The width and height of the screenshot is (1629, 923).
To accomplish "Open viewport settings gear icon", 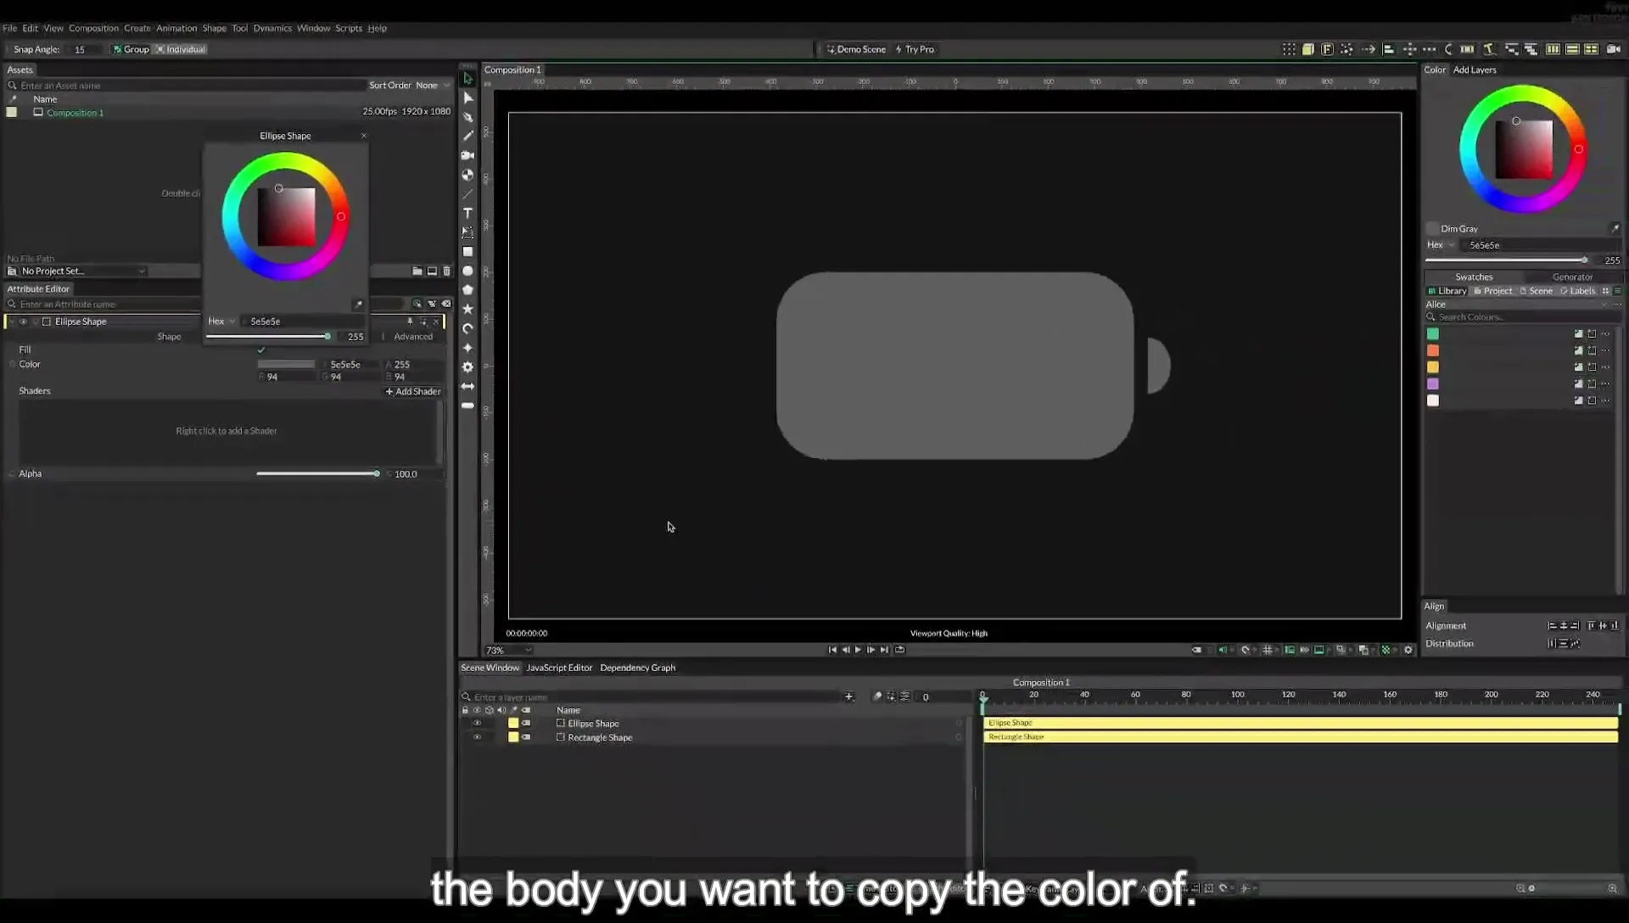I will (x=1408, y=650).
